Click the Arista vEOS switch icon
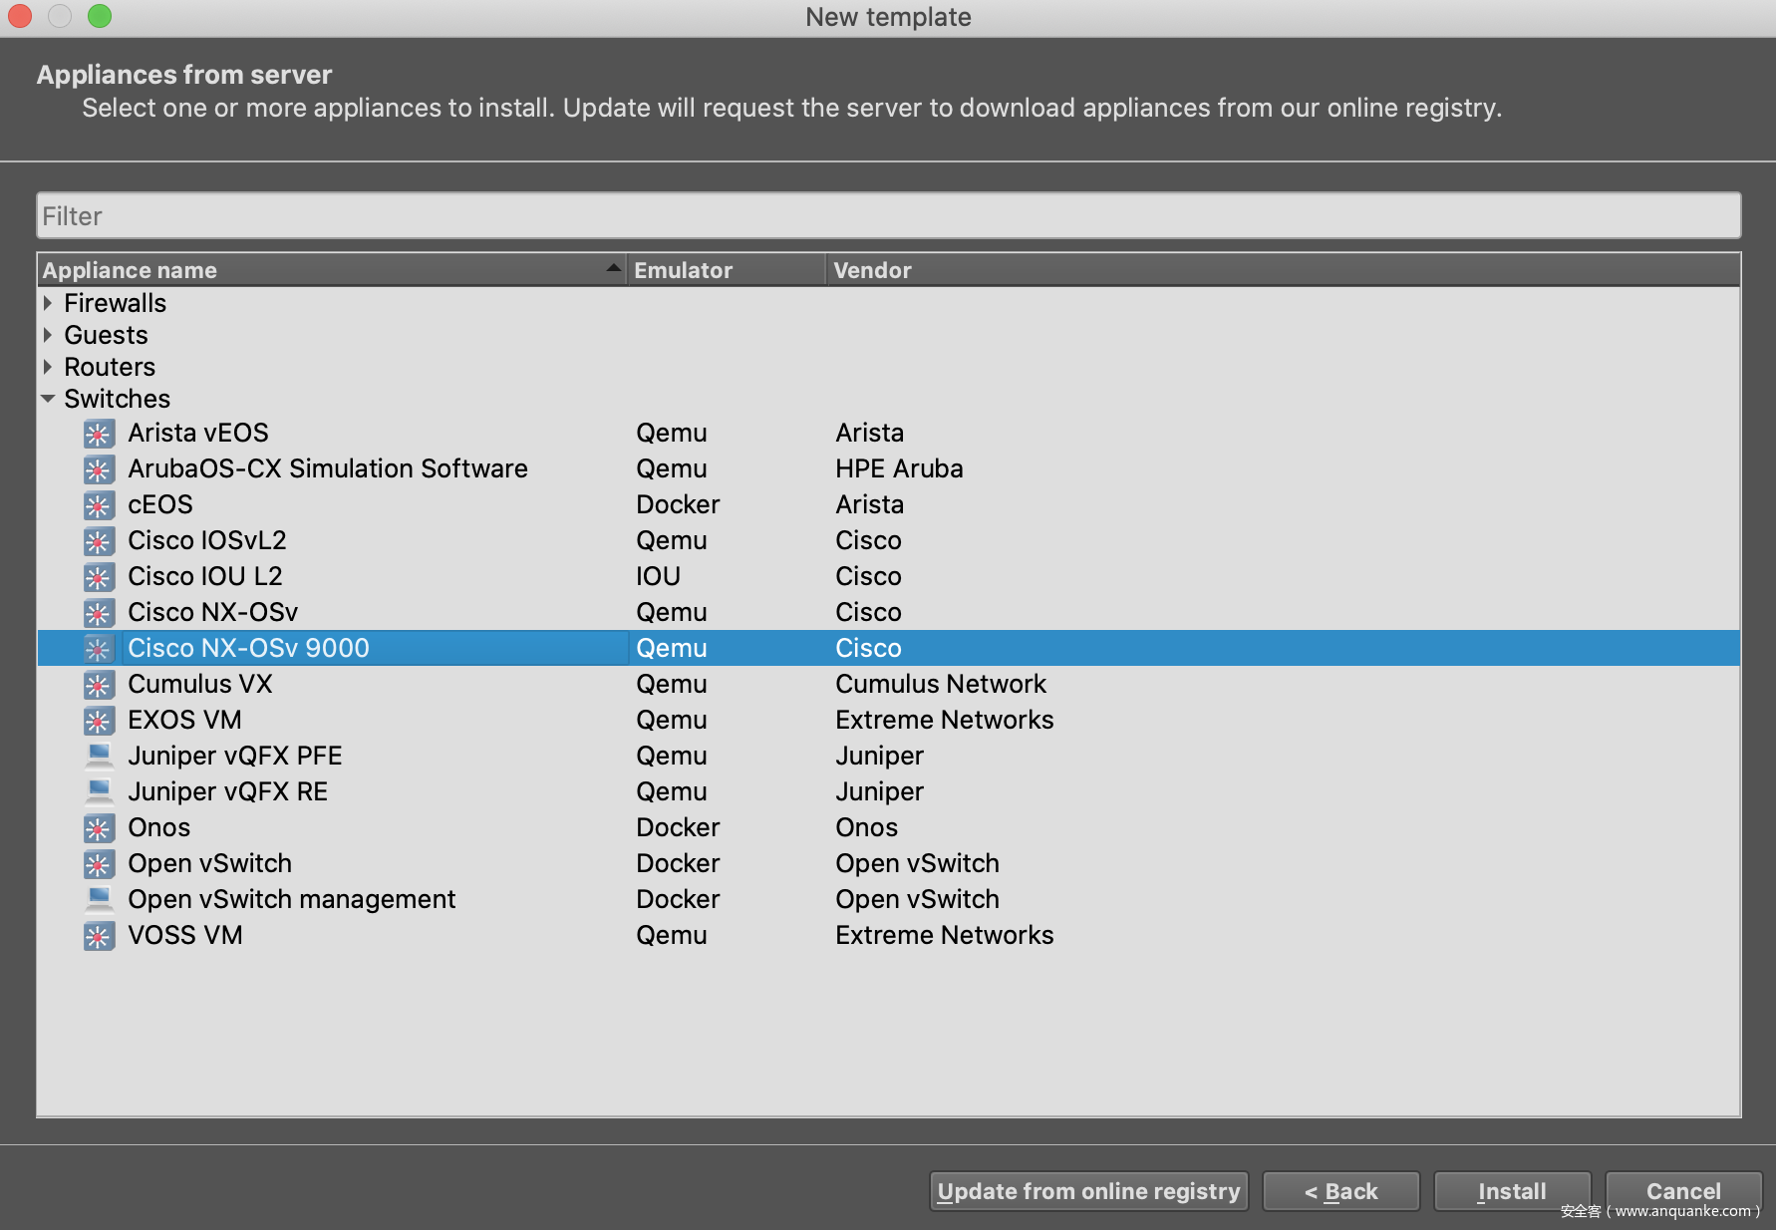Viewport: 1776px width, 1230px height. coord(98,434)
